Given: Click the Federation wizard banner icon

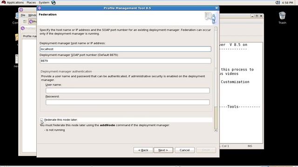Looking at the screenshot, I should [210, 18].
